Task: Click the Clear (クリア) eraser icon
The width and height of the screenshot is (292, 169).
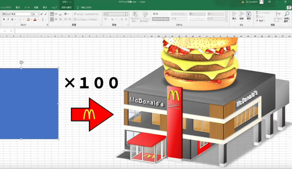Action: [x=257, y=21]
